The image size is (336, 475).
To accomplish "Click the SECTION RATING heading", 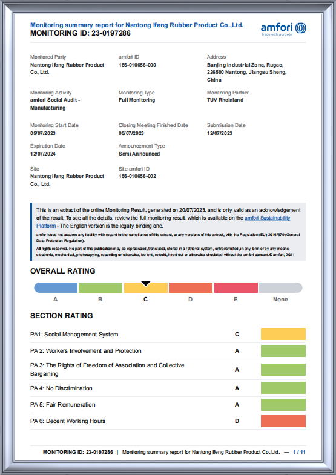I will [62, 316].
